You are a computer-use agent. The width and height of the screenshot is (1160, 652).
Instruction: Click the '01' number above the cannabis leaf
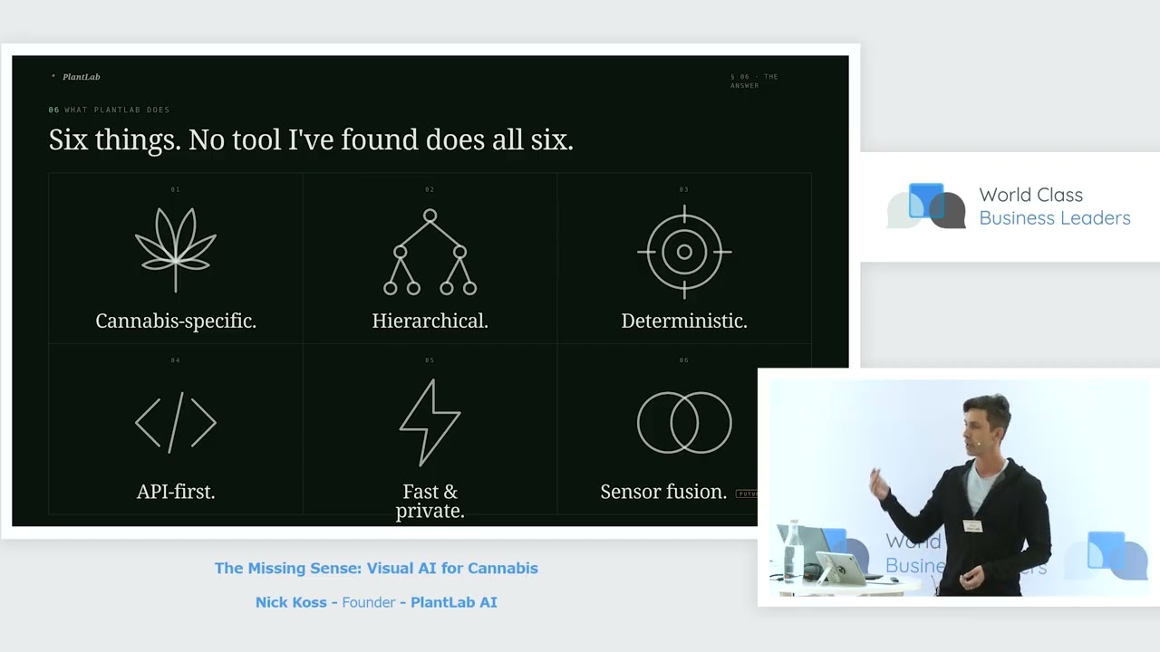[176, 189]
